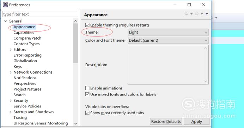Click the tree scroll-down arrow

tap(75, 124)
